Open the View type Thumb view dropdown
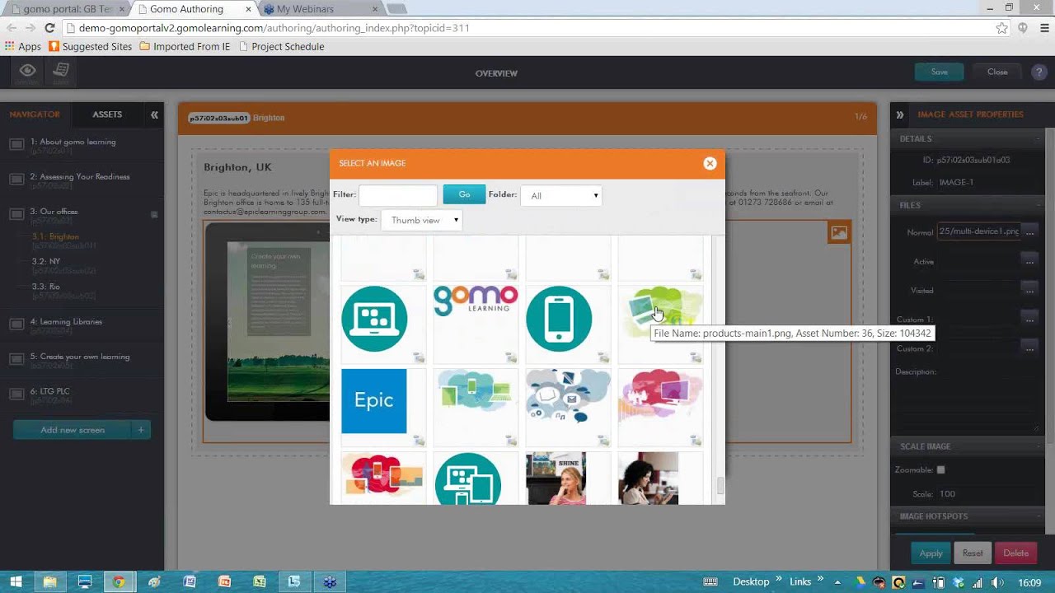Screen dimensions: 1055x593 (x=421, y=220)
